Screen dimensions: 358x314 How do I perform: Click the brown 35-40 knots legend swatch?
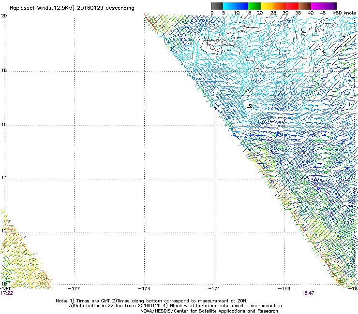305,6
